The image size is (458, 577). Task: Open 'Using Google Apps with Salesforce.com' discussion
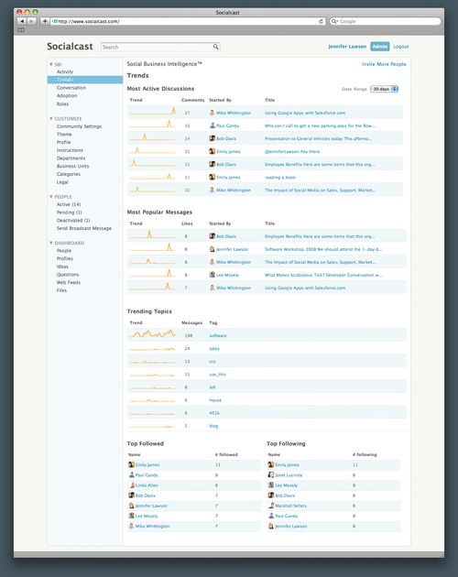[305, 113]
